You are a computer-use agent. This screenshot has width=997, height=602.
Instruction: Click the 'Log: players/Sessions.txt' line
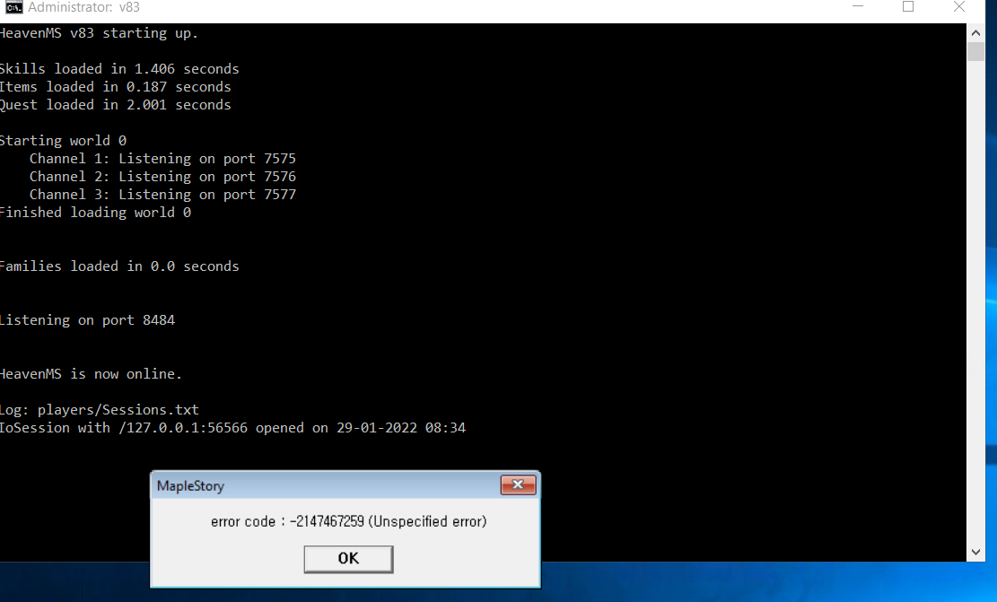100,410
